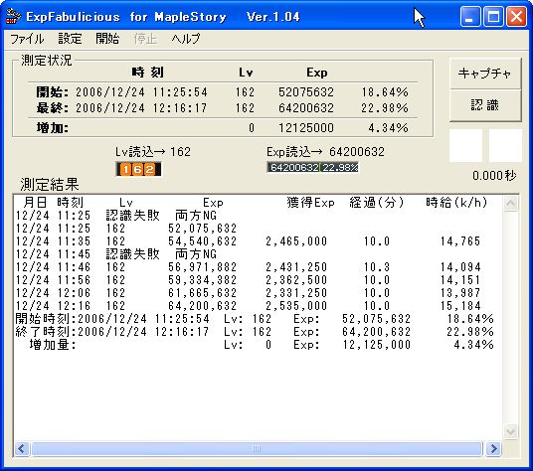Click the 12/24 11:25 認識失敗 両方NG row
This screenshot has width=533, height=471.
coord(116,216)
